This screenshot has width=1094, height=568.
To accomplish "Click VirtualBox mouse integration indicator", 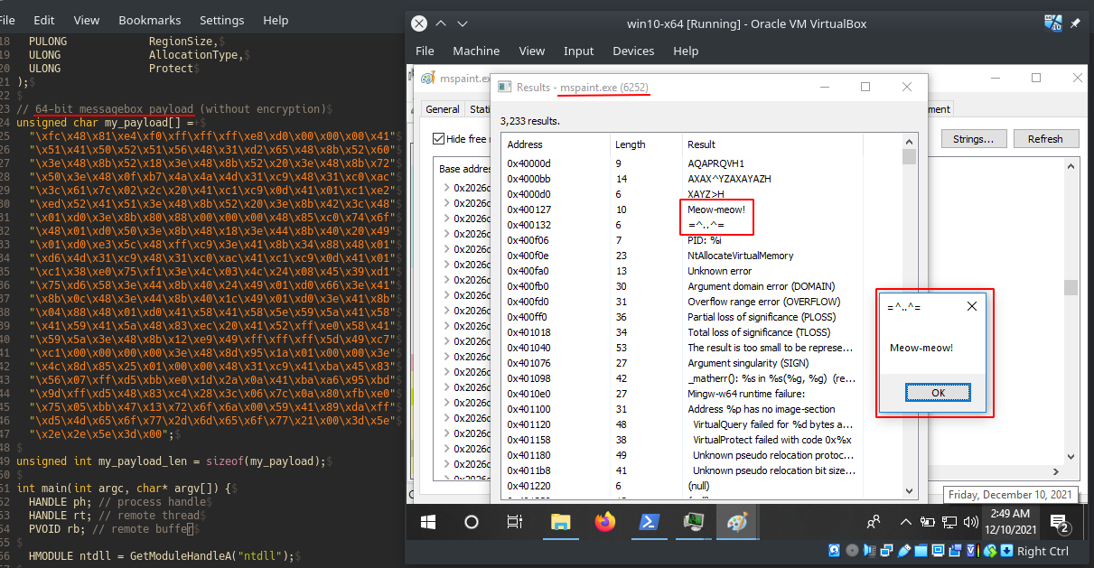I will 990,551.
